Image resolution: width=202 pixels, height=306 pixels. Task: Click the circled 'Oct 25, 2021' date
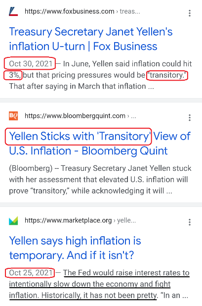31,273
